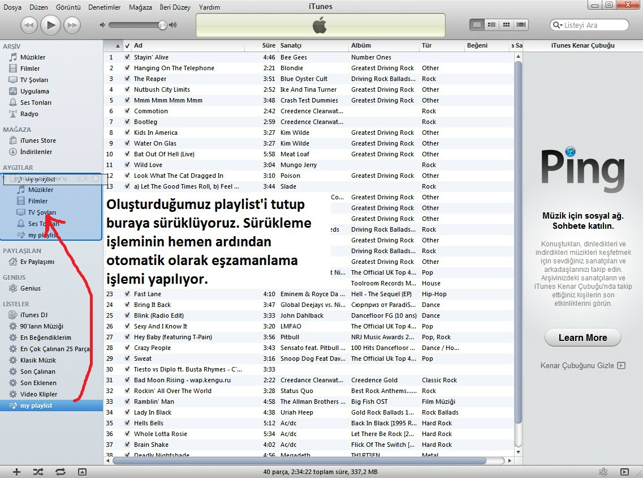Sort by the Ad column header
Screen dimensions: 643x478
188,45
